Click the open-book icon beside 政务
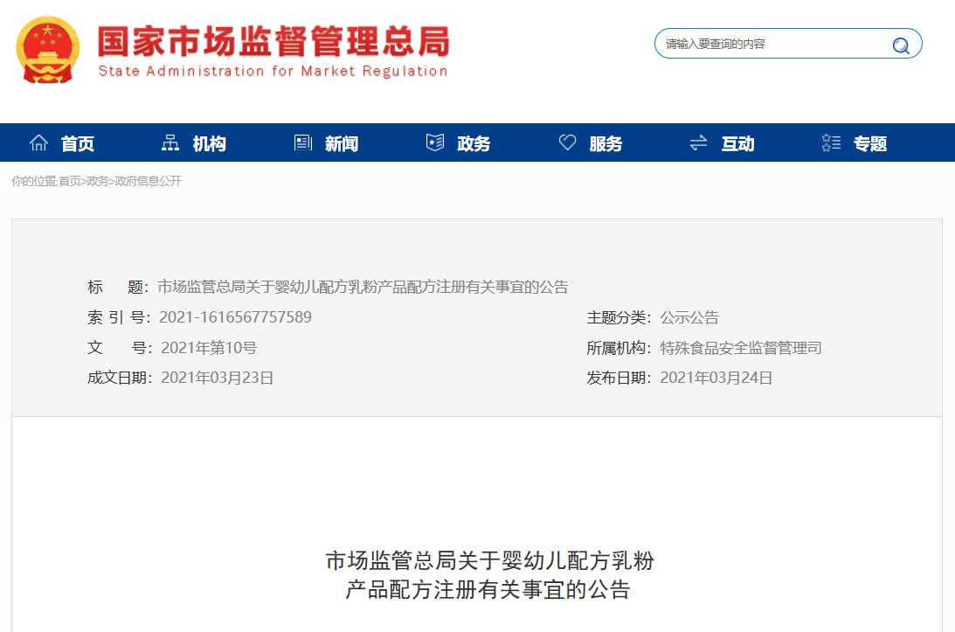The image size is (955, 632). click(x=434, y=142)
